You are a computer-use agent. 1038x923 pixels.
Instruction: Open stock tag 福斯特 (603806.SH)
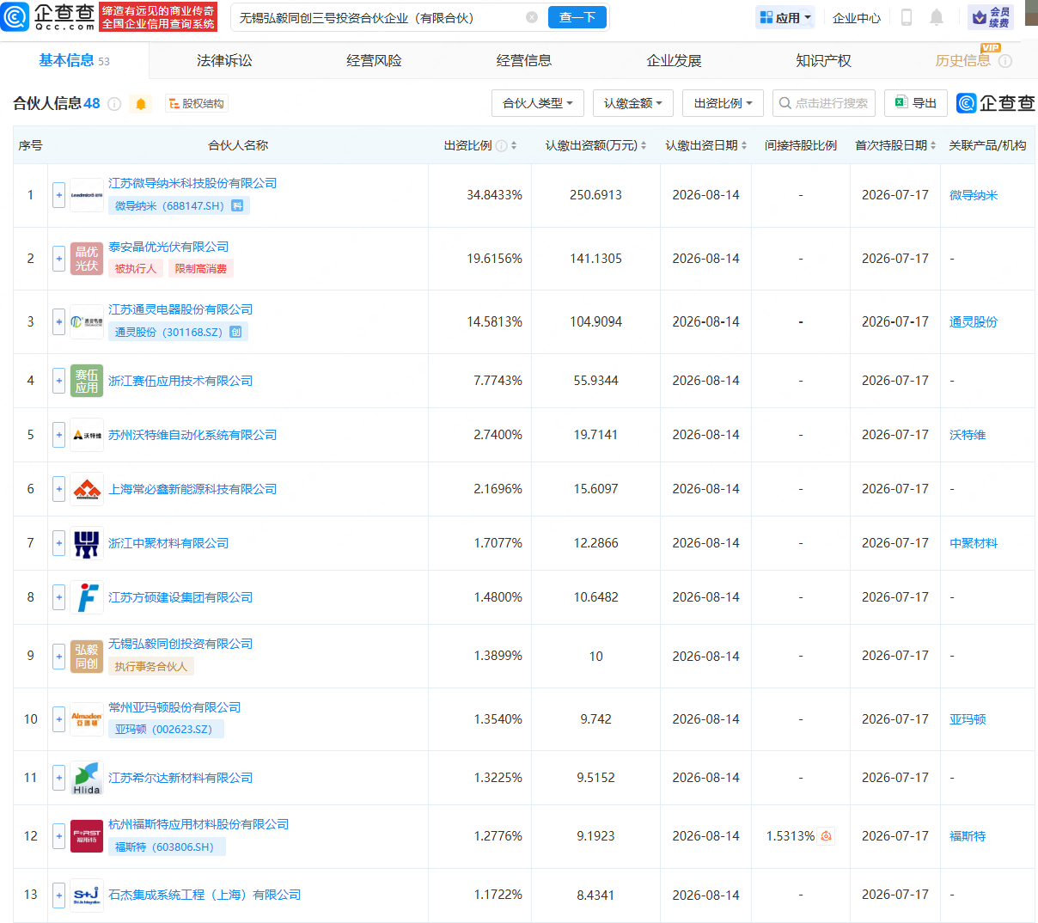(167, 847)
